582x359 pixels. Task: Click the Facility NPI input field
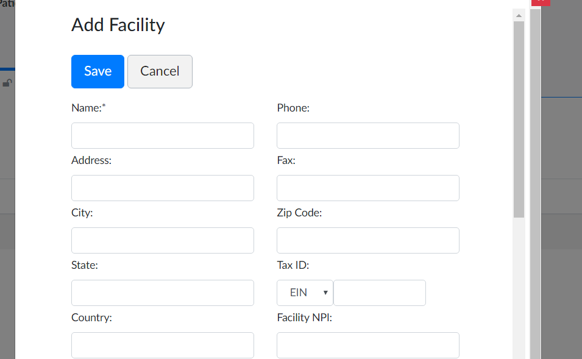coord(367,345)
